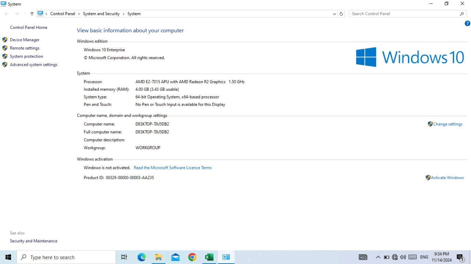Open Security and Maintenance
Viewport: 471px width, 264px height.
(33, 241)
